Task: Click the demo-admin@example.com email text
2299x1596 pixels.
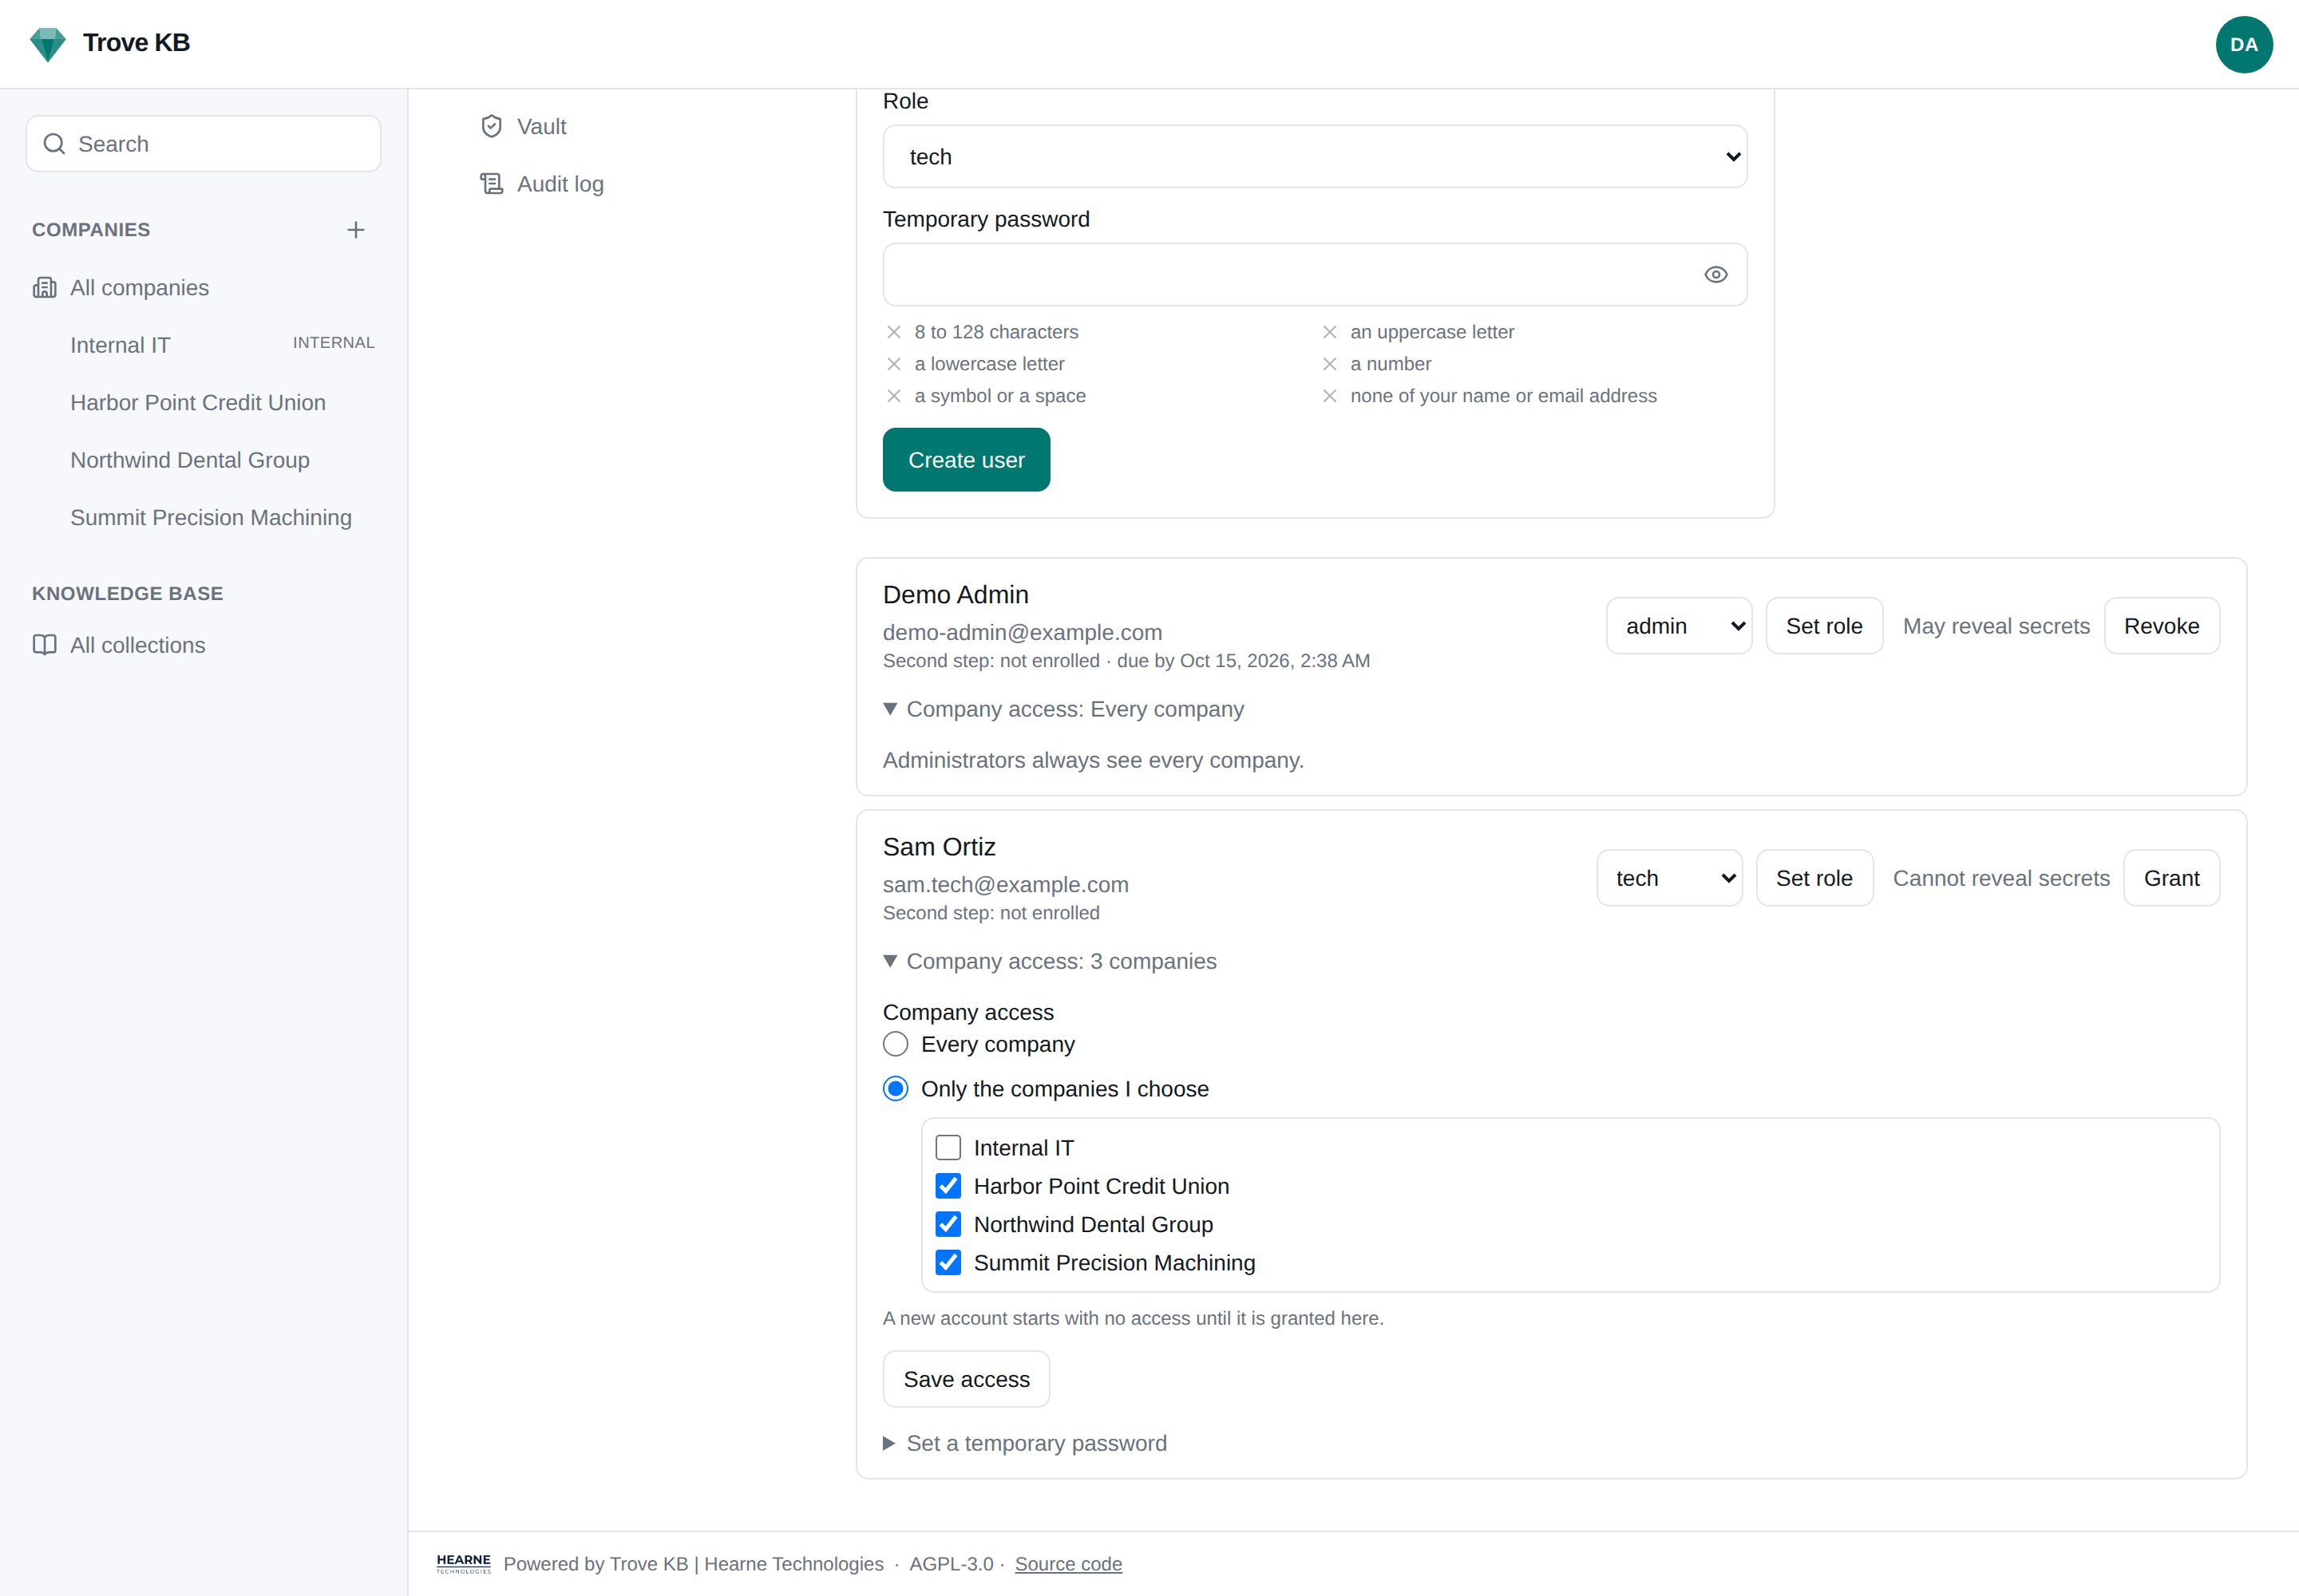Action: [1022, 632]
